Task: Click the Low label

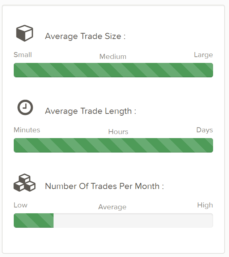Action: [x=21, y=205]
